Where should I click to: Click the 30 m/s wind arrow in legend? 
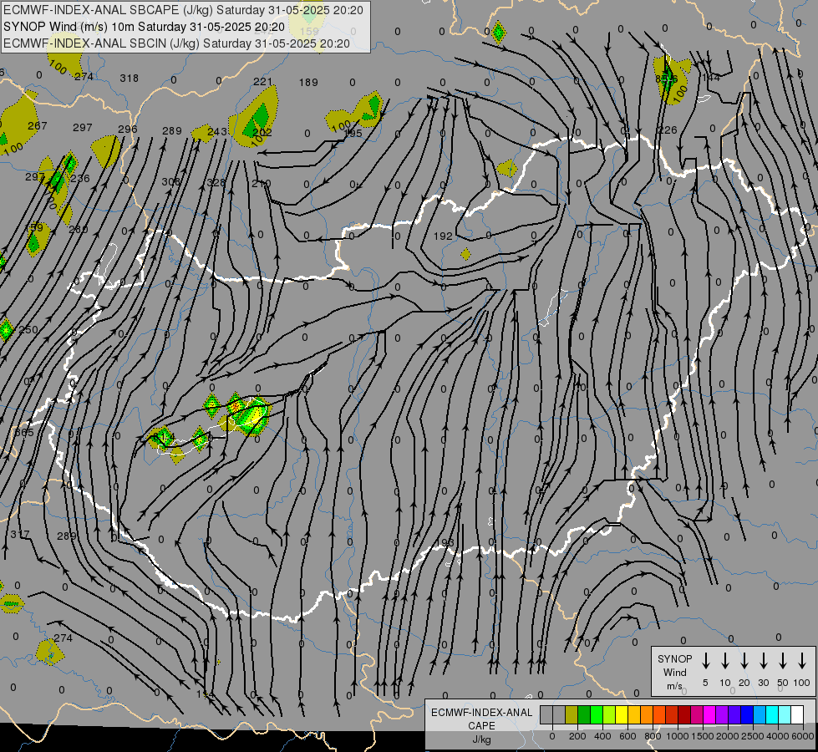(763, 661)
